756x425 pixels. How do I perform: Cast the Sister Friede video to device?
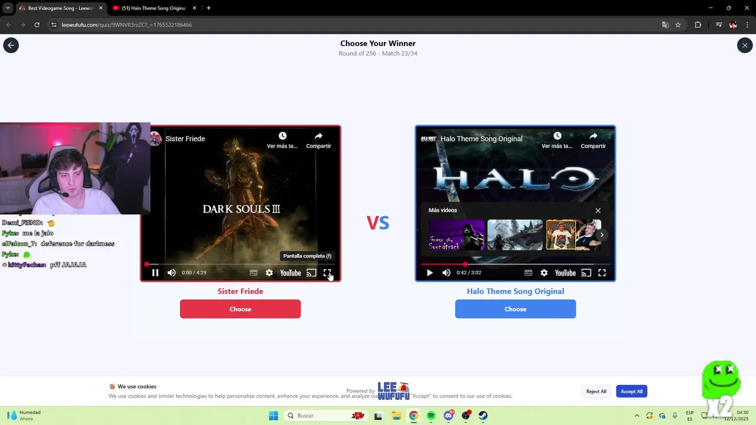coord(311,273)
